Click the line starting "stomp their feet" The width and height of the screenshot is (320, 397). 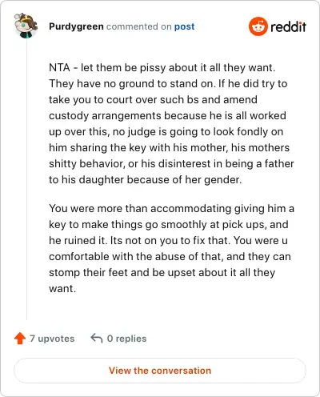[162, 273]
